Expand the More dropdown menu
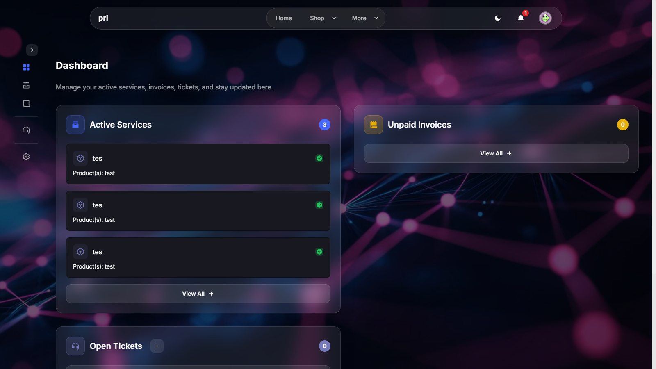Viewport: 656px width, 369px height. click(x=364, y=18)
